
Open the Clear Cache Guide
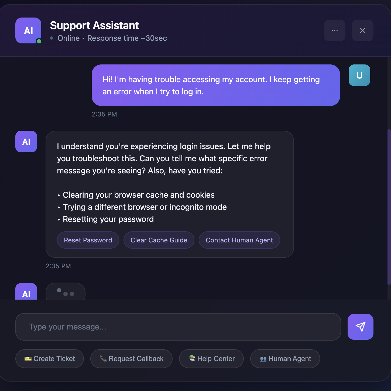click(x=159, y=240)
